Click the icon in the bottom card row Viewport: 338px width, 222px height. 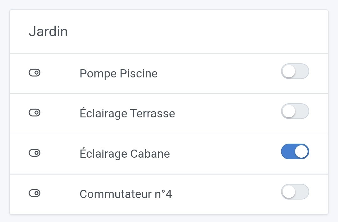pos(35,193)
